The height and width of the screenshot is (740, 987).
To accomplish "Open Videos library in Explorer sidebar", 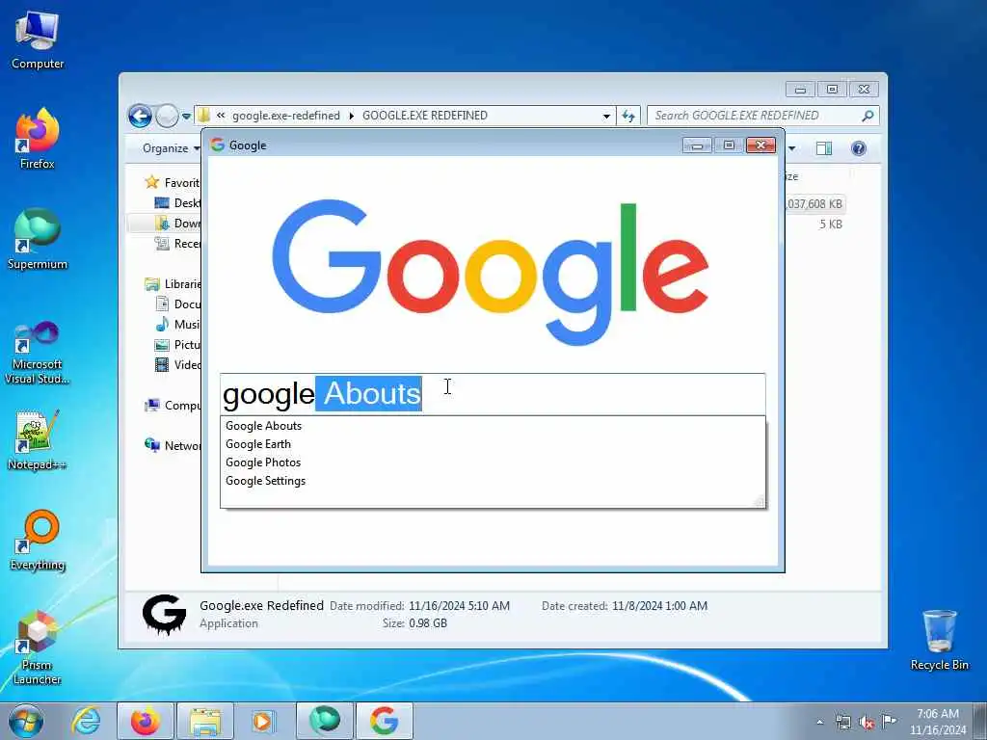I will pyautogui.click(x=177, y=365).
